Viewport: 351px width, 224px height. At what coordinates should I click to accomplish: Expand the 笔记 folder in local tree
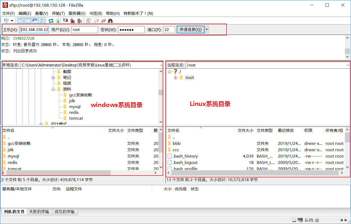click(x=53, y=78)
